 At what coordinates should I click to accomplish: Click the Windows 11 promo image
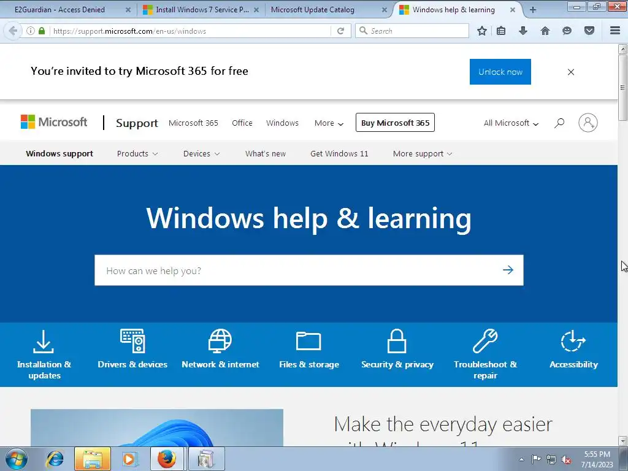click(156, 427)
